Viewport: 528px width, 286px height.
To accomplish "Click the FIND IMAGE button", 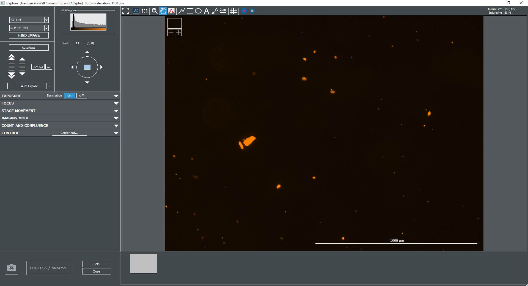I will click(x=29, y=35).
